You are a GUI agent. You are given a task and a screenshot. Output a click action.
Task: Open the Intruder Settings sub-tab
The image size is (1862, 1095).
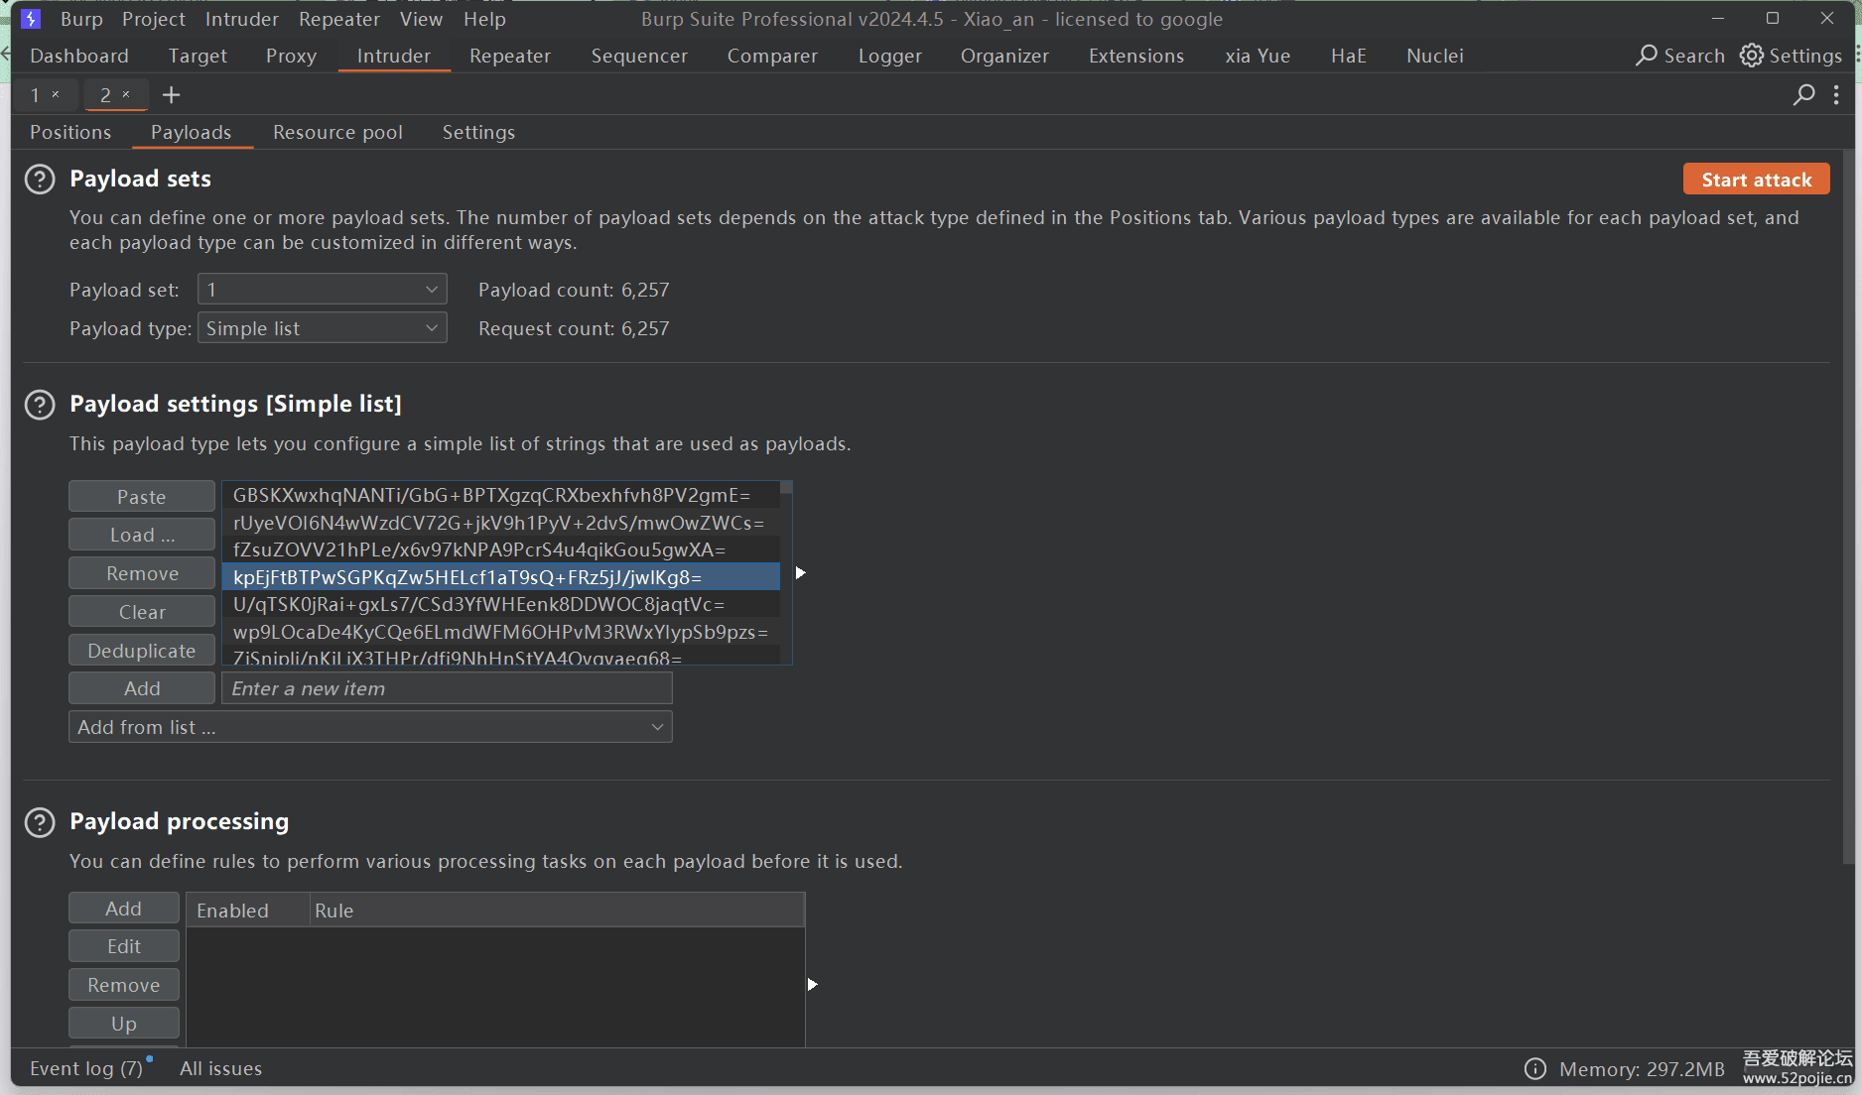point(478,132)
